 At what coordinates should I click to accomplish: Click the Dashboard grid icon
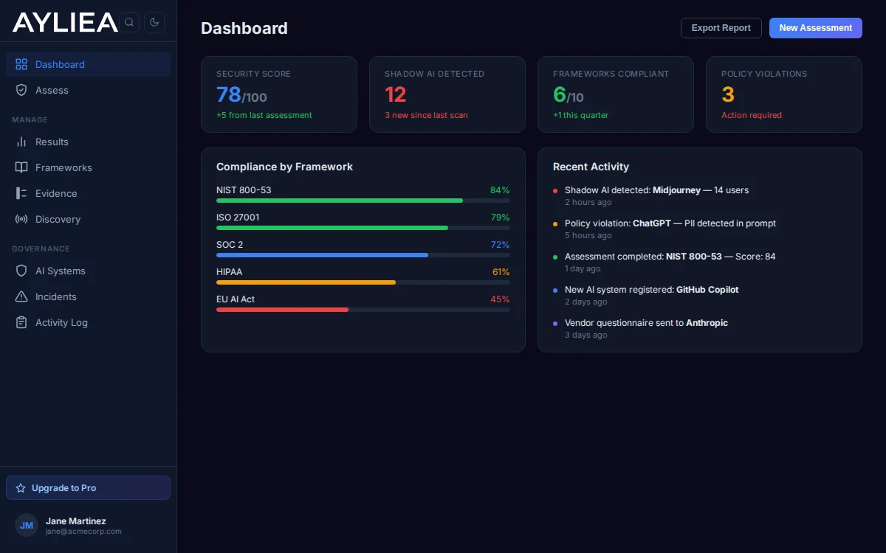pyautogui.click(x=21, y=64)
